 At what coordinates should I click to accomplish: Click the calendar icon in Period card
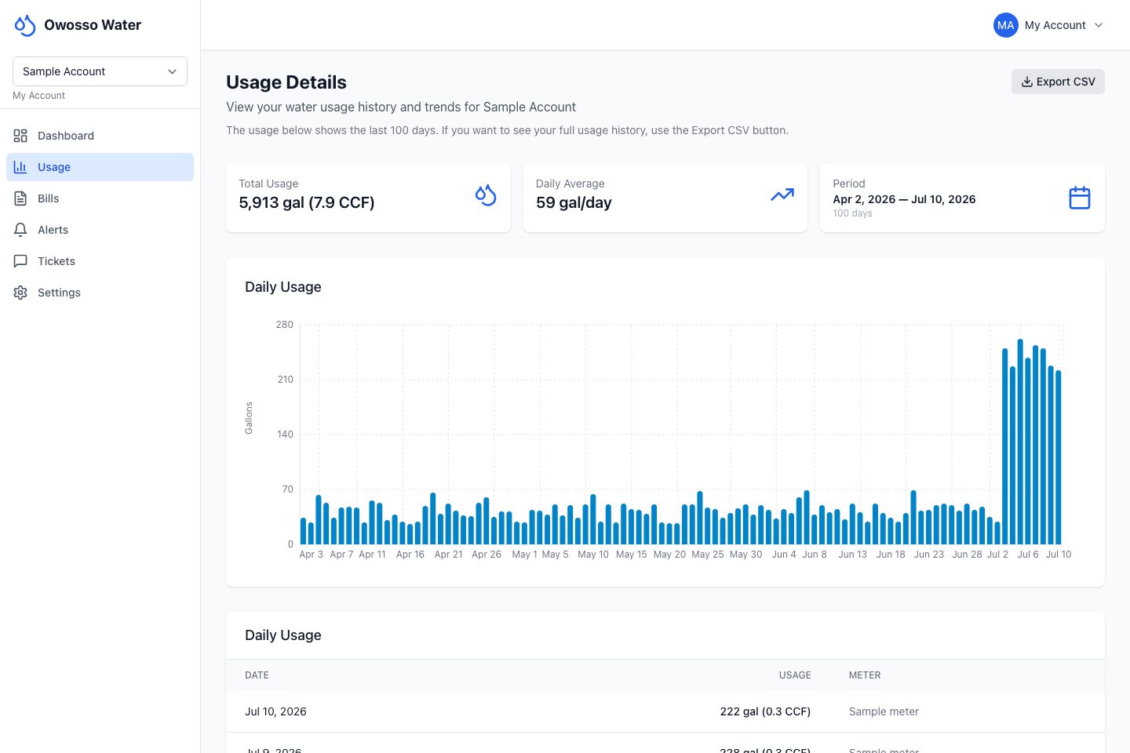pos(1080,198)
